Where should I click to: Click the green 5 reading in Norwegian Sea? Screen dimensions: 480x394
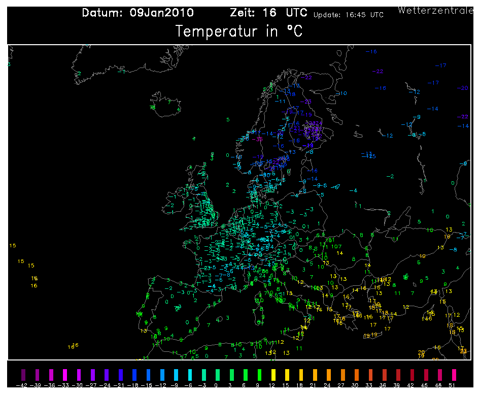[228, 120]
